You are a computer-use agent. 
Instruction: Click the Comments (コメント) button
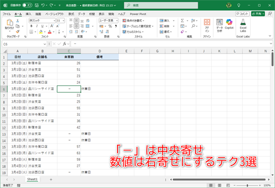242,14
